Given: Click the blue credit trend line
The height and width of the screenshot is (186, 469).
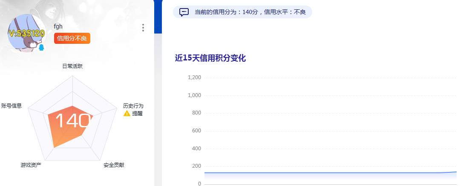Looking at the screenshot, I should 331,172.
